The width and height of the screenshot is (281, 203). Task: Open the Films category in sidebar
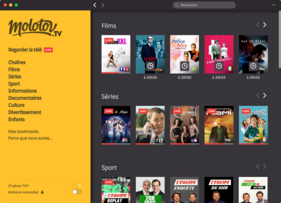[x=14, y=69]
